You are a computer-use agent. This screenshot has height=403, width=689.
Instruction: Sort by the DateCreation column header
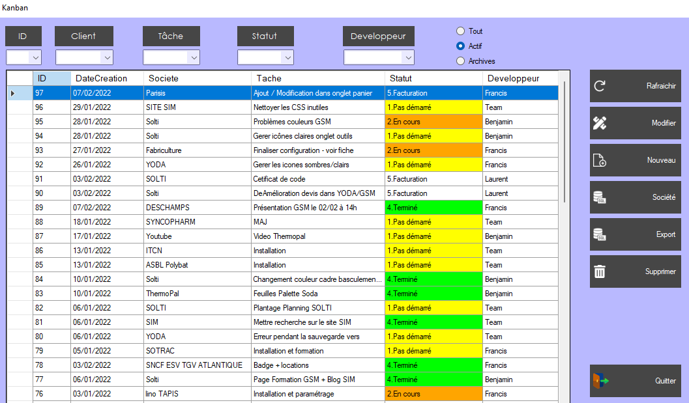[107, 78]
